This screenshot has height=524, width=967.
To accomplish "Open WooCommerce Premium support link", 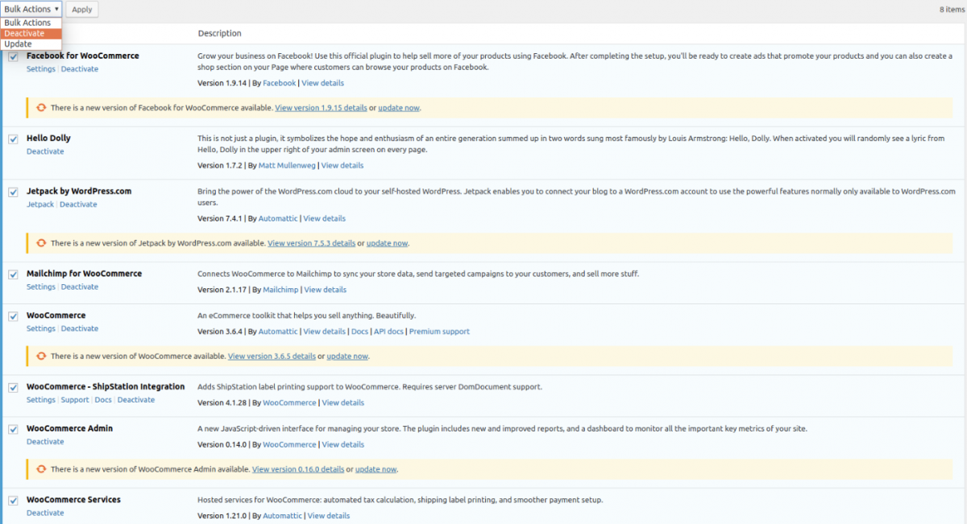I will click(x=439, y=332).
